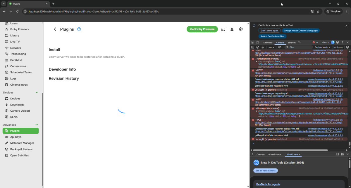Clear the console with the clear icon
Viewport: 351px width, 188px height.
click(x=258, y=47)
